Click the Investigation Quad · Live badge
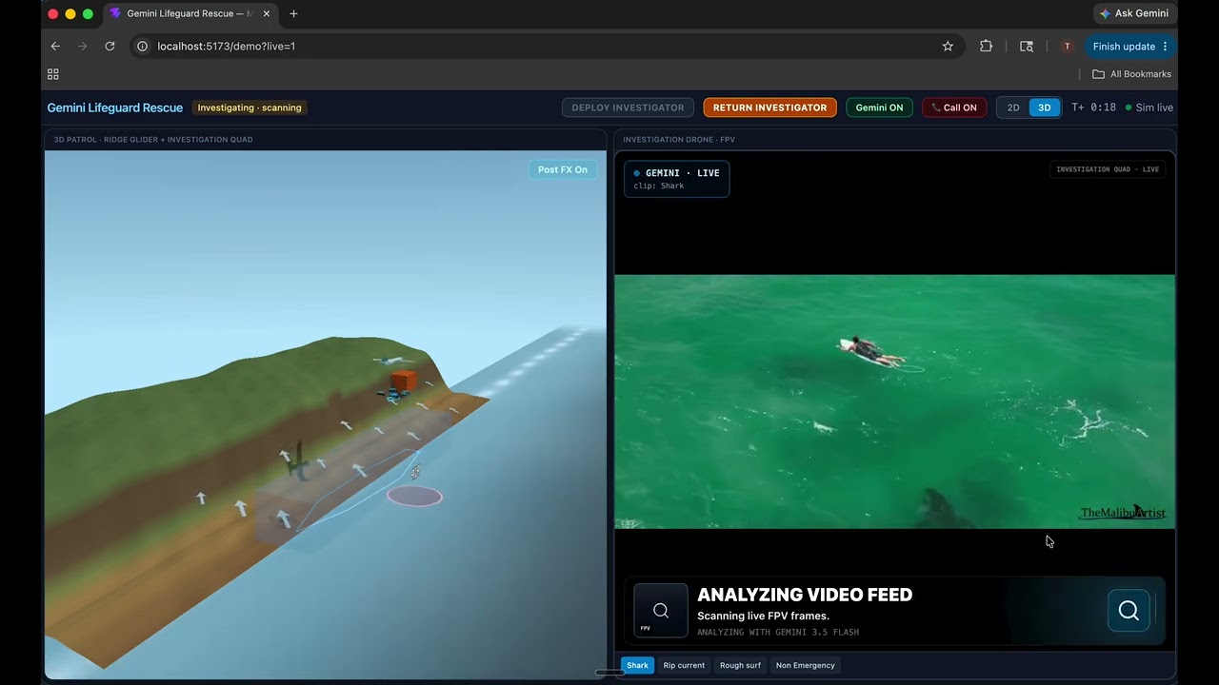This screenshot has height=685, width=1219. point(1108,169)
